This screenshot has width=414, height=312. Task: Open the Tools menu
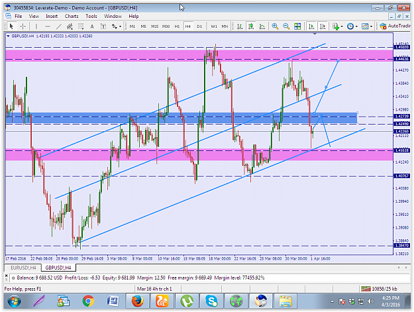click(x=91, y=16)
